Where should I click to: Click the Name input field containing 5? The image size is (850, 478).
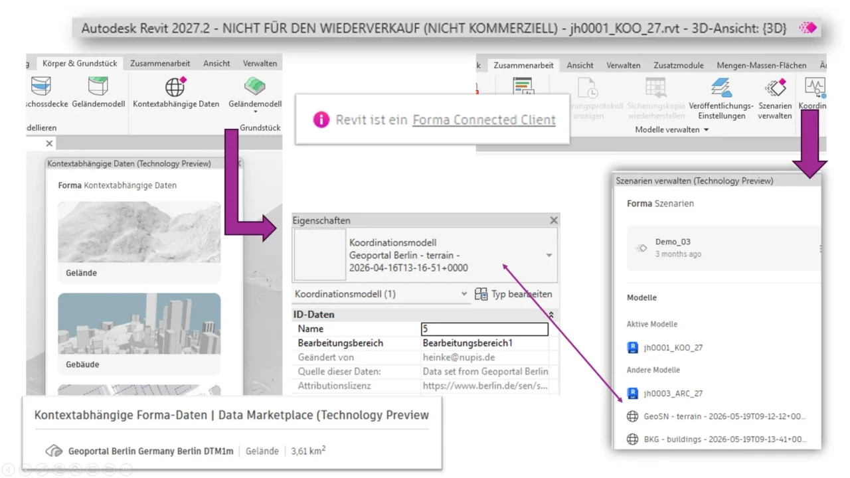tap(485, 329)
